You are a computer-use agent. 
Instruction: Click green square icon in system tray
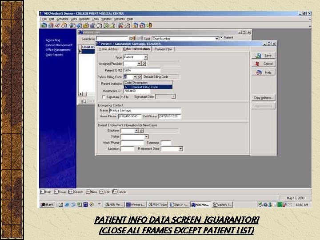280,204
